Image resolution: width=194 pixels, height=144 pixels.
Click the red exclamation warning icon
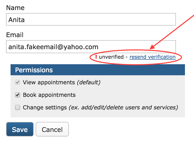coord(96,57)
